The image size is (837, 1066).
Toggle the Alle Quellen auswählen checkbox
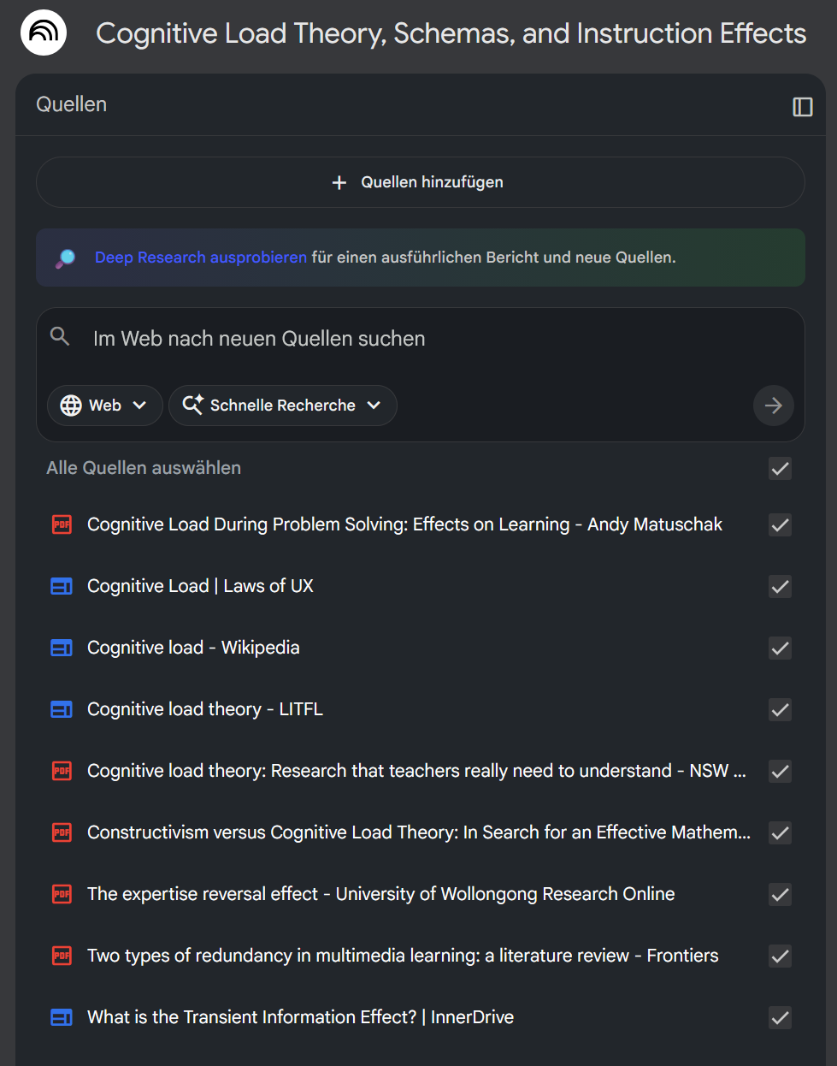point(780,468)
